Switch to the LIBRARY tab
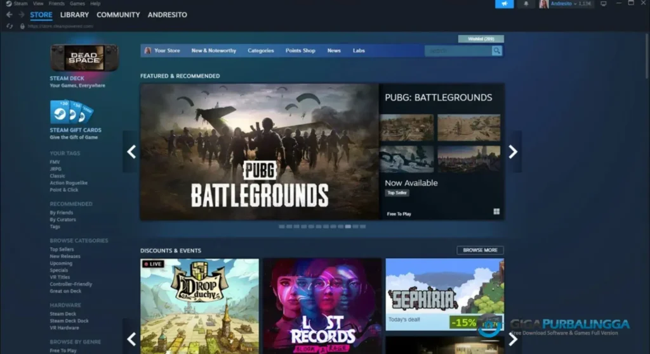Viewport: 650px width, 354px height. pos(74,15)
